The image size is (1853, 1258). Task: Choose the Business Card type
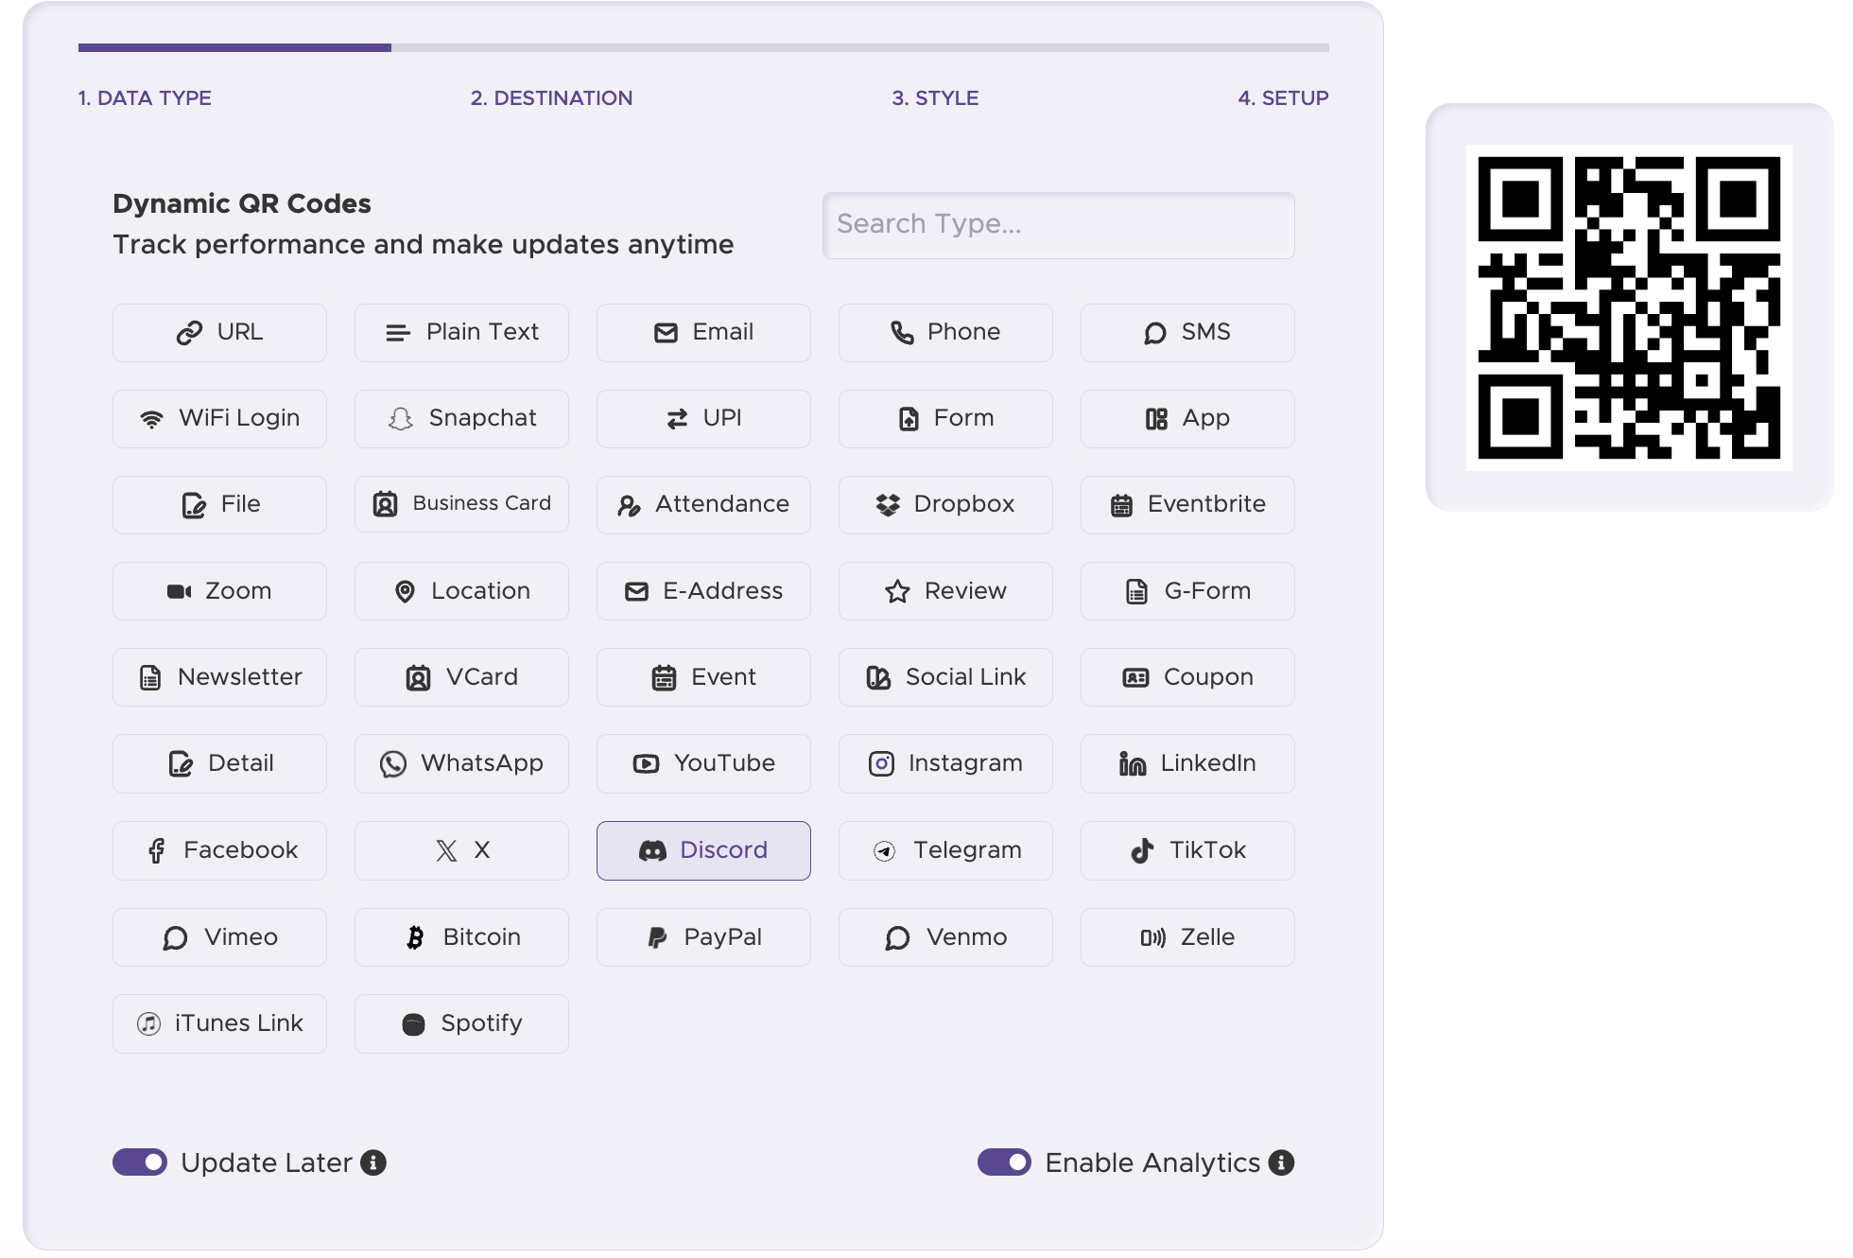pos(461,504)
